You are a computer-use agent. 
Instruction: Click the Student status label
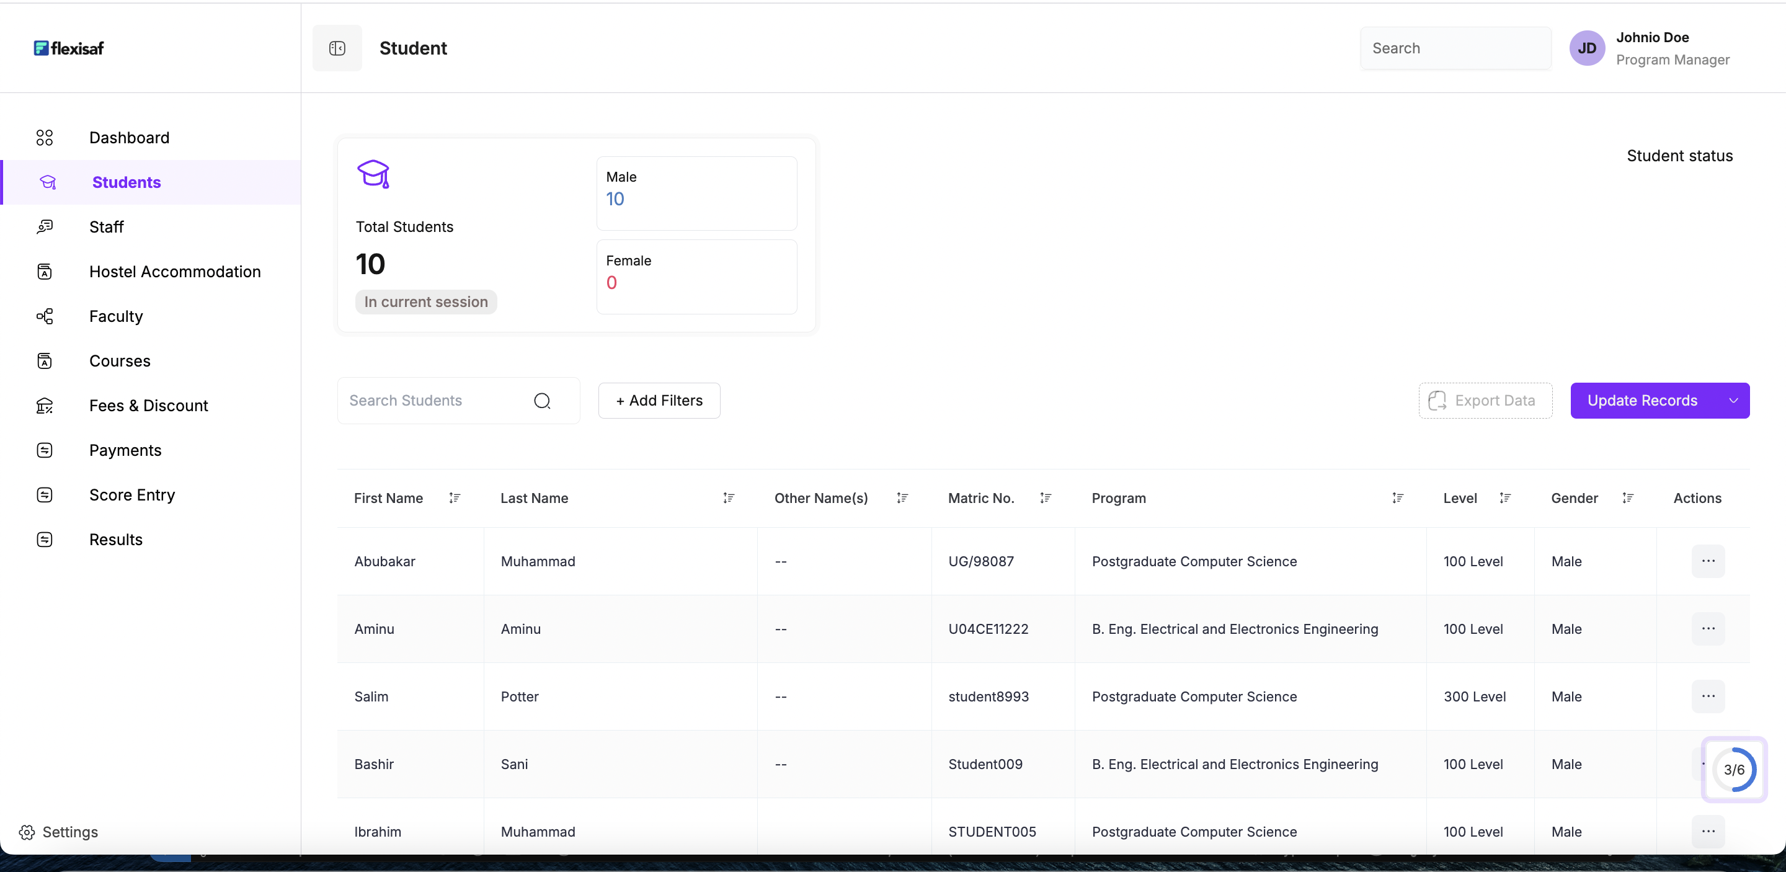point(1679,155)
